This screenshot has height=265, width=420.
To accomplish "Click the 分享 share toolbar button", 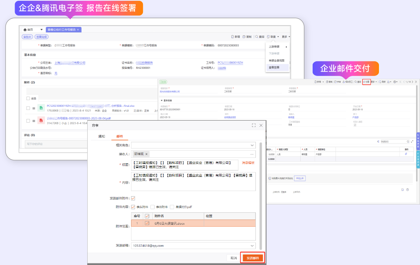I will click(366, 81).
